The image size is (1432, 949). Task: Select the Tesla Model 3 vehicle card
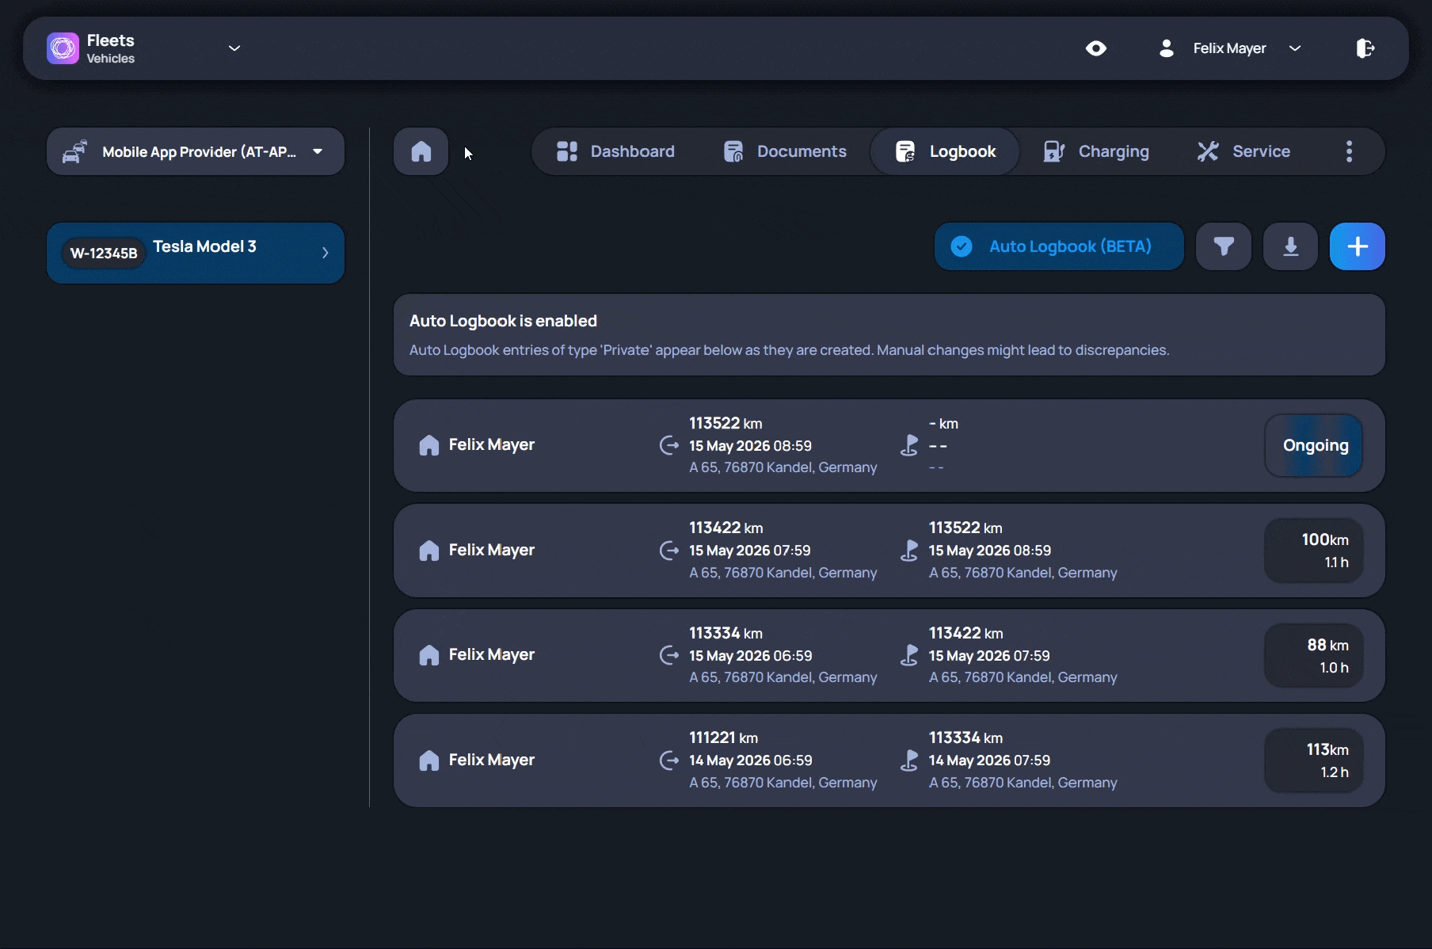point(196,253)
